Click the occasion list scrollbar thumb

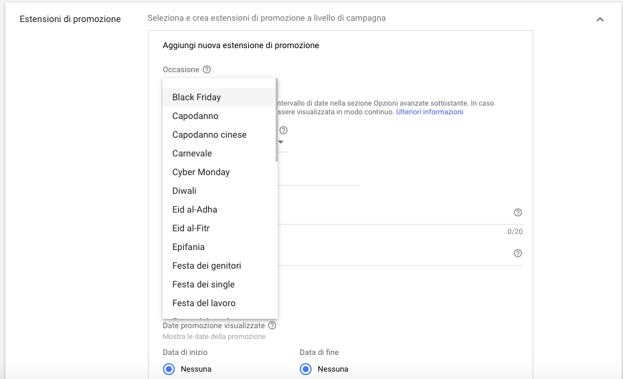click(x=276, y=120)
